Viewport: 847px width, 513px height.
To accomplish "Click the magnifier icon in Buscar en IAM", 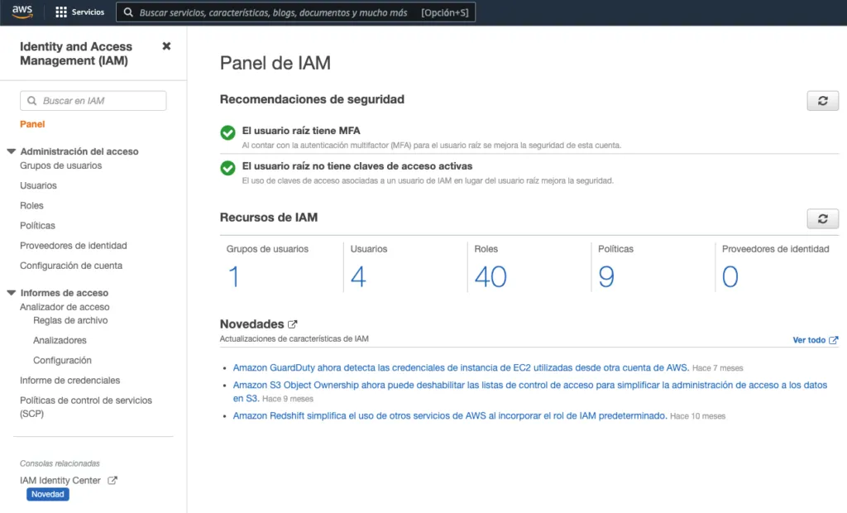I will pos(32,101).
